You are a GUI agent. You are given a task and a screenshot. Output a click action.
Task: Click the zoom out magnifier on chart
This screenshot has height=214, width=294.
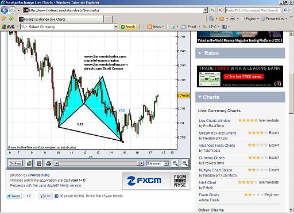[x=175, y=163]
